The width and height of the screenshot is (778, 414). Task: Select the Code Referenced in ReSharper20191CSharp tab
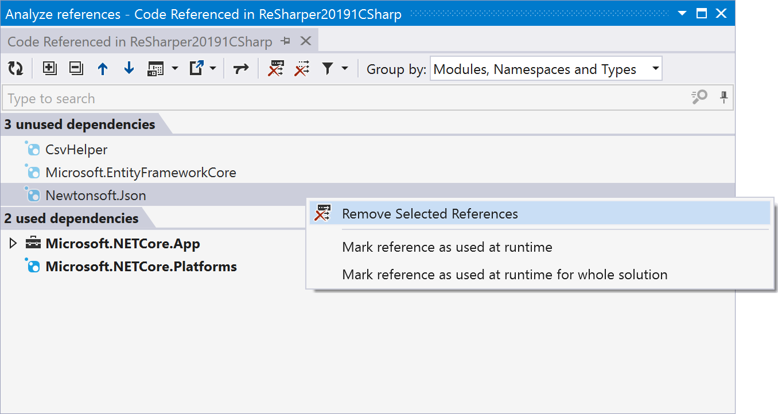click(140, 42)
